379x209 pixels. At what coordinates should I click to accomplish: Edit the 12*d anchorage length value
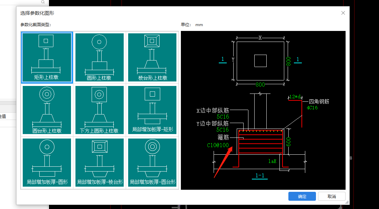pos(295,97)
